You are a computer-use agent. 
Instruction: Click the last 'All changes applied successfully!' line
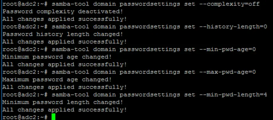64,110
